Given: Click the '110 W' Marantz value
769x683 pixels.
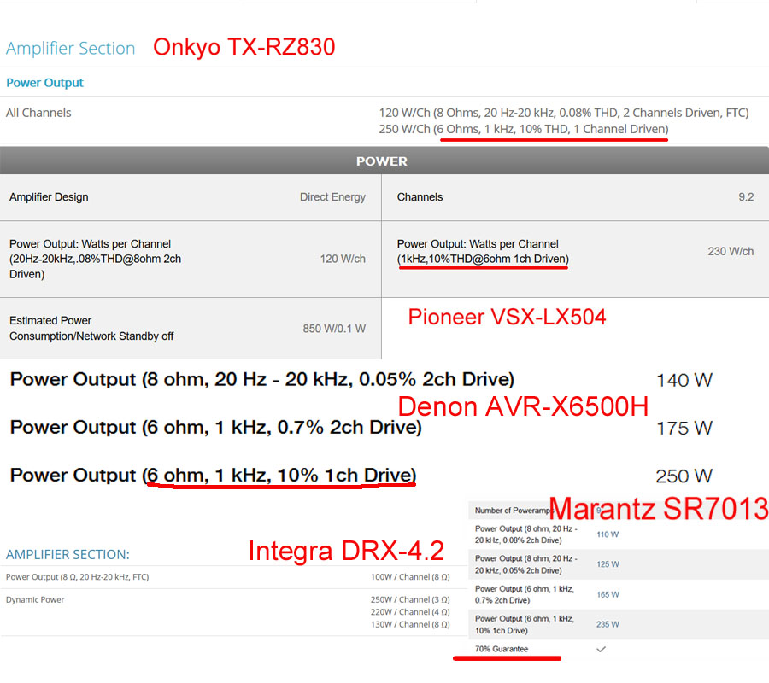Looking at the screenshot, I should (x=608, y=534).
